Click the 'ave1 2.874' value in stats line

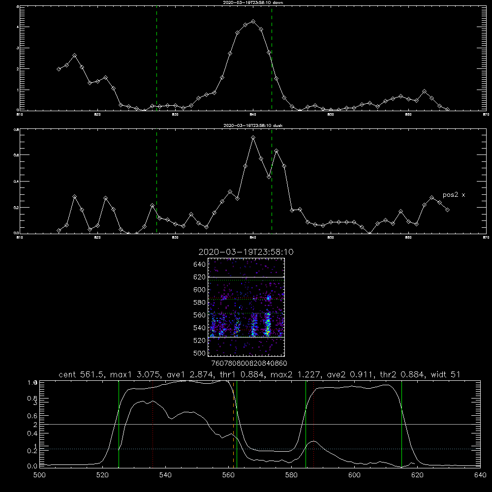click(x=190, y=374)
